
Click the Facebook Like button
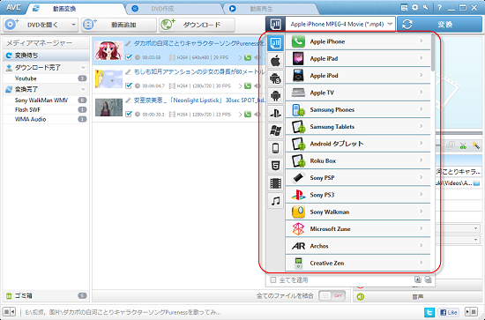[x=449, y=312]
